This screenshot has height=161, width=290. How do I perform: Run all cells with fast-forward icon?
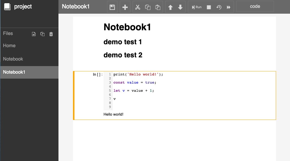tap(229, 7)
